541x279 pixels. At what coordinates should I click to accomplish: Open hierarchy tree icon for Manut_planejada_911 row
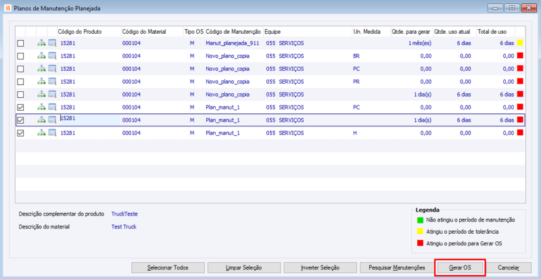click(x=41, y=43)
